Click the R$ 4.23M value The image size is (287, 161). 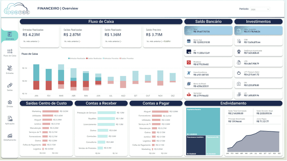pyautogui.click(x=31, y=35)
